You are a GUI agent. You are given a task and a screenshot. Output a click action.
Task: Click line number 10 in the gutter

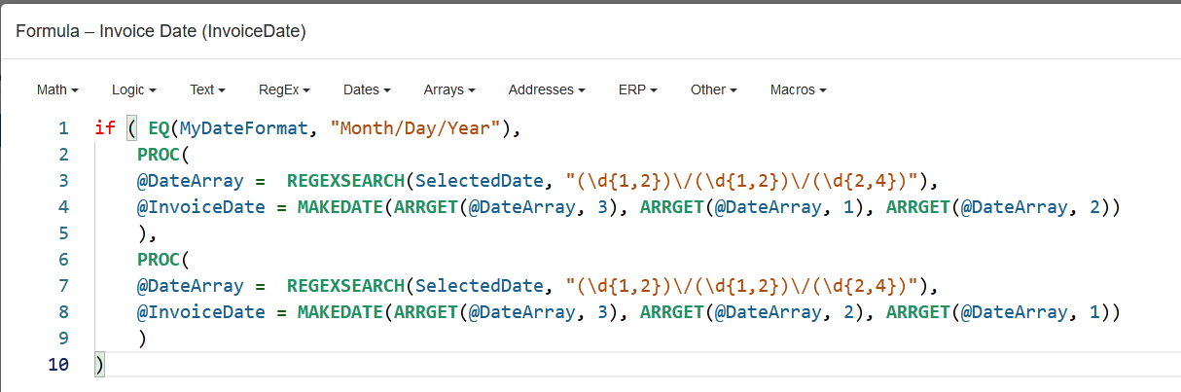[58, 365]
